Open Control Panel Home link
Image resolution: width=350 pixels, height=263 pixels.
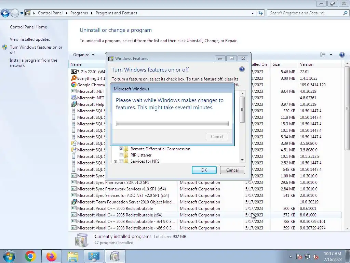[28, 27]
